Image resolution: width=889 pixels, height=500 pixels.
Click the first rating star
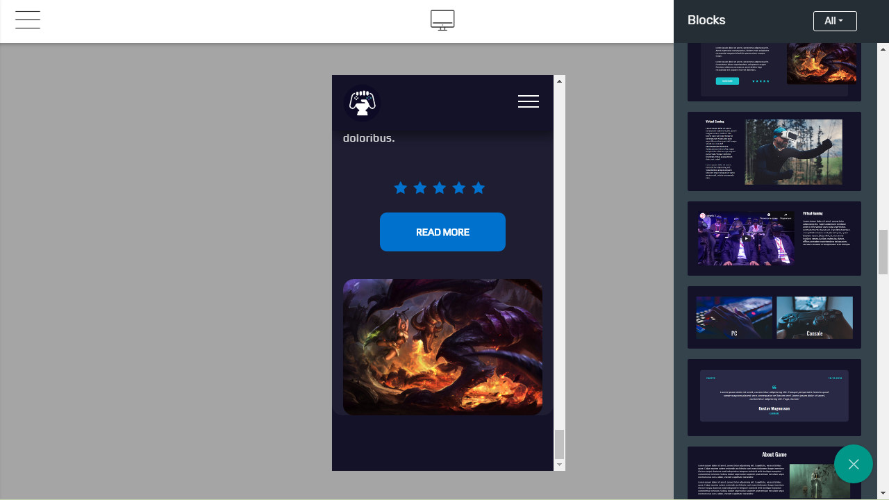(x=401, y=187)
